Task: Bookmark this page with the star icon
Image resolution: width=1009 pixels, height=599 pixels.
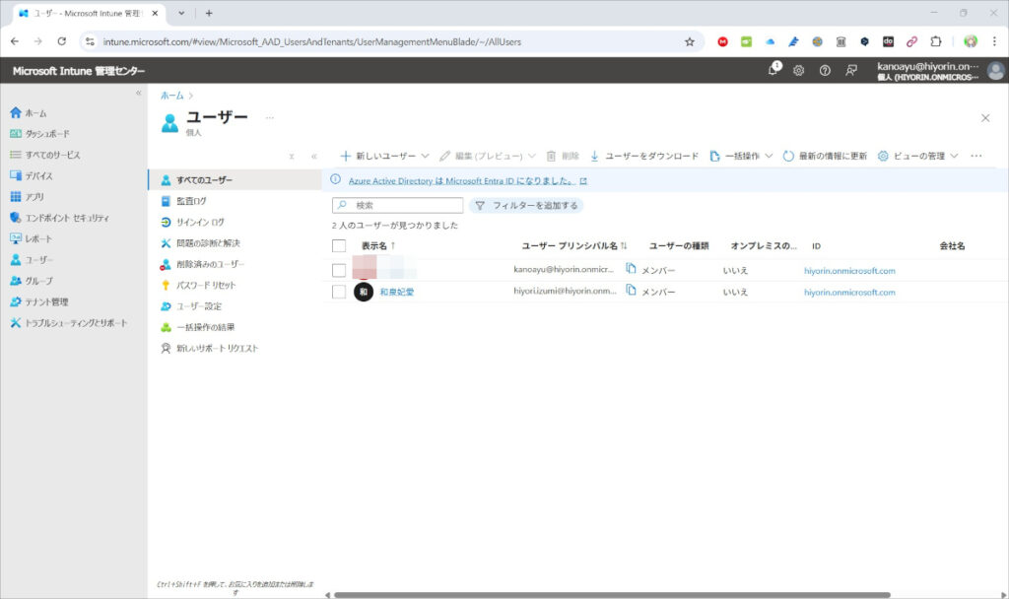Action: [690, 41]
